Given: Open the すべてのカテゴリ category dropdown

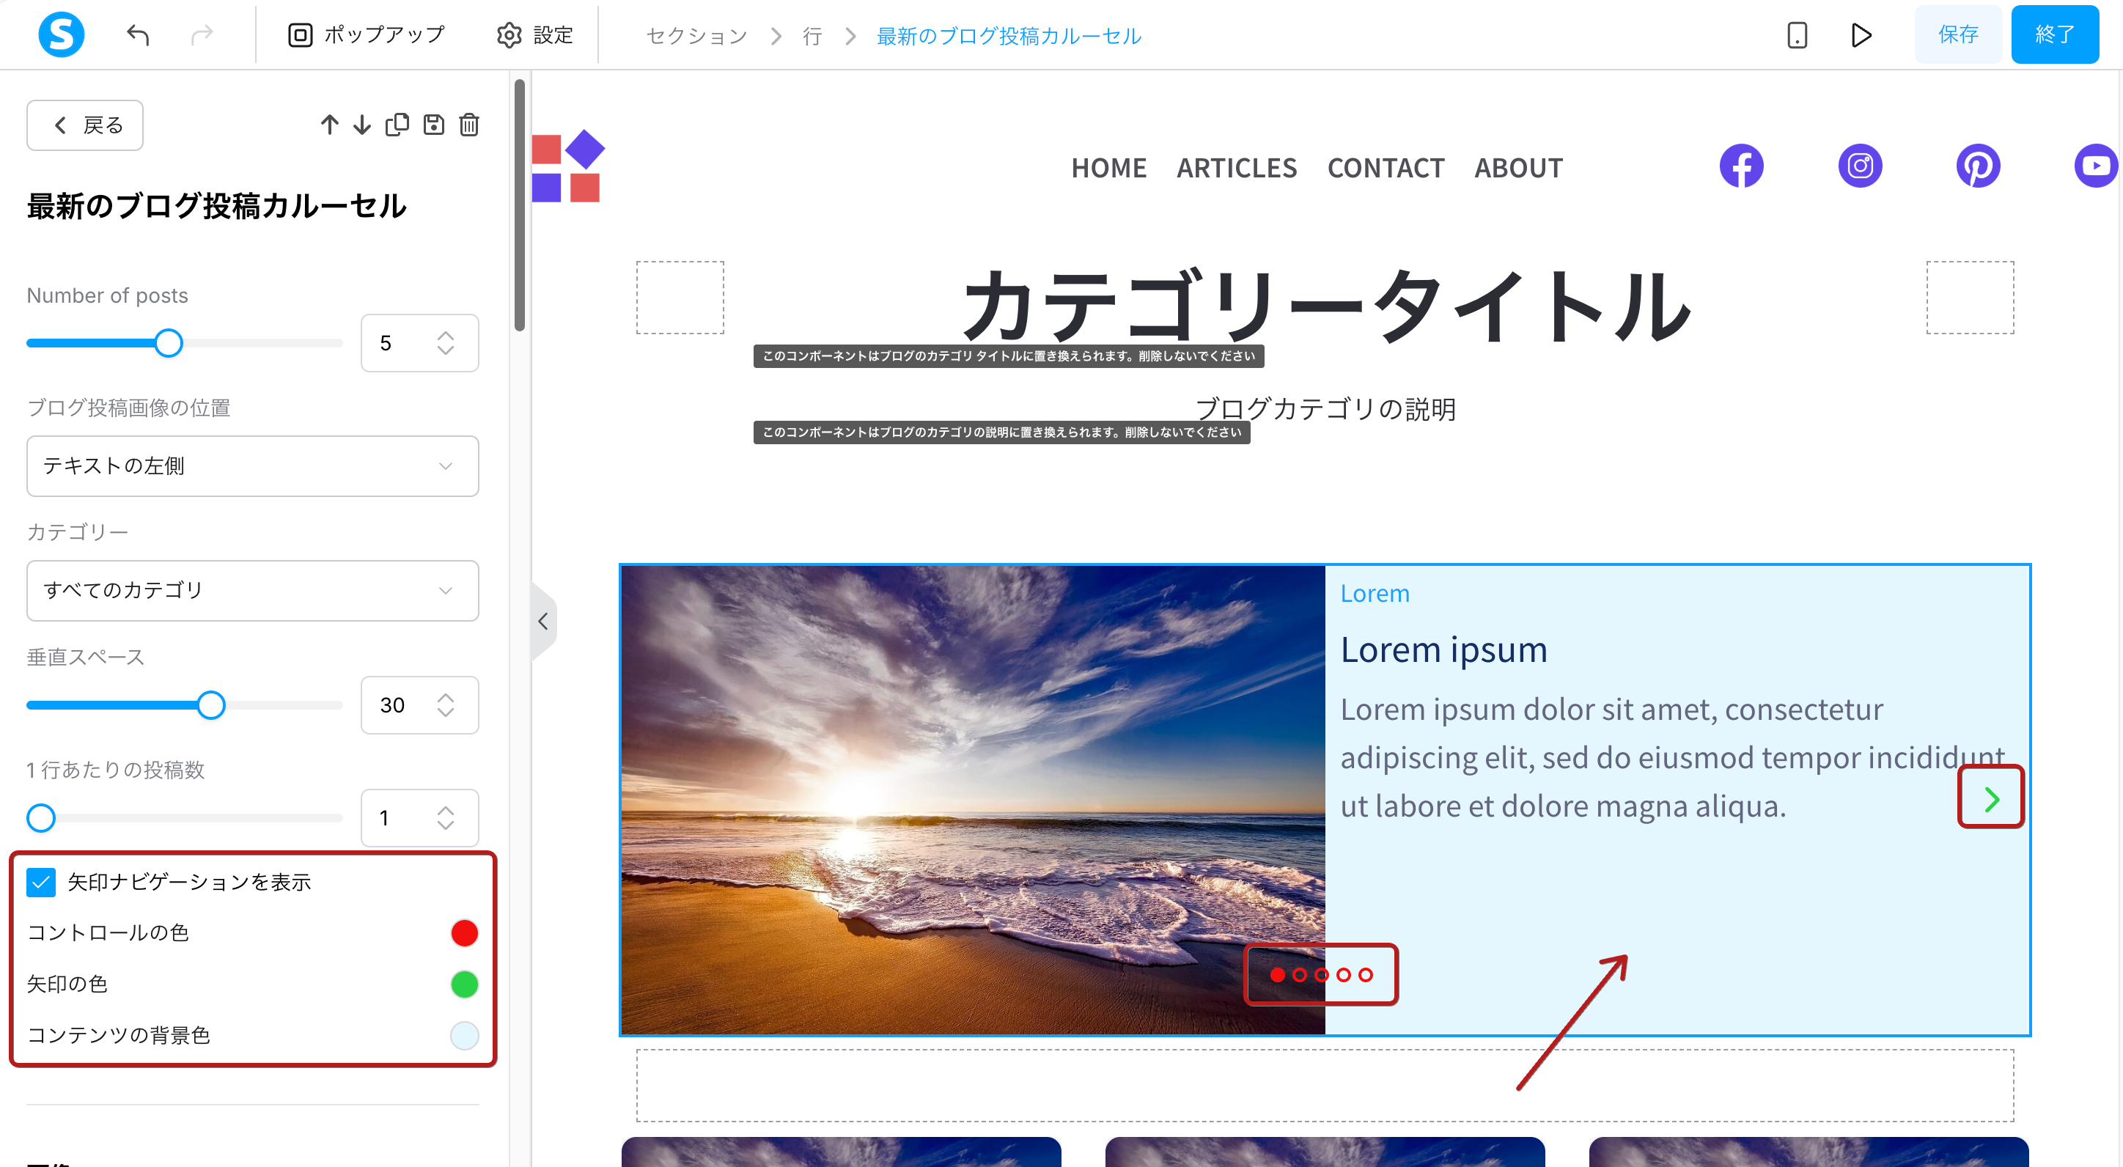Looking at the screenshot, I should (252, 590).
